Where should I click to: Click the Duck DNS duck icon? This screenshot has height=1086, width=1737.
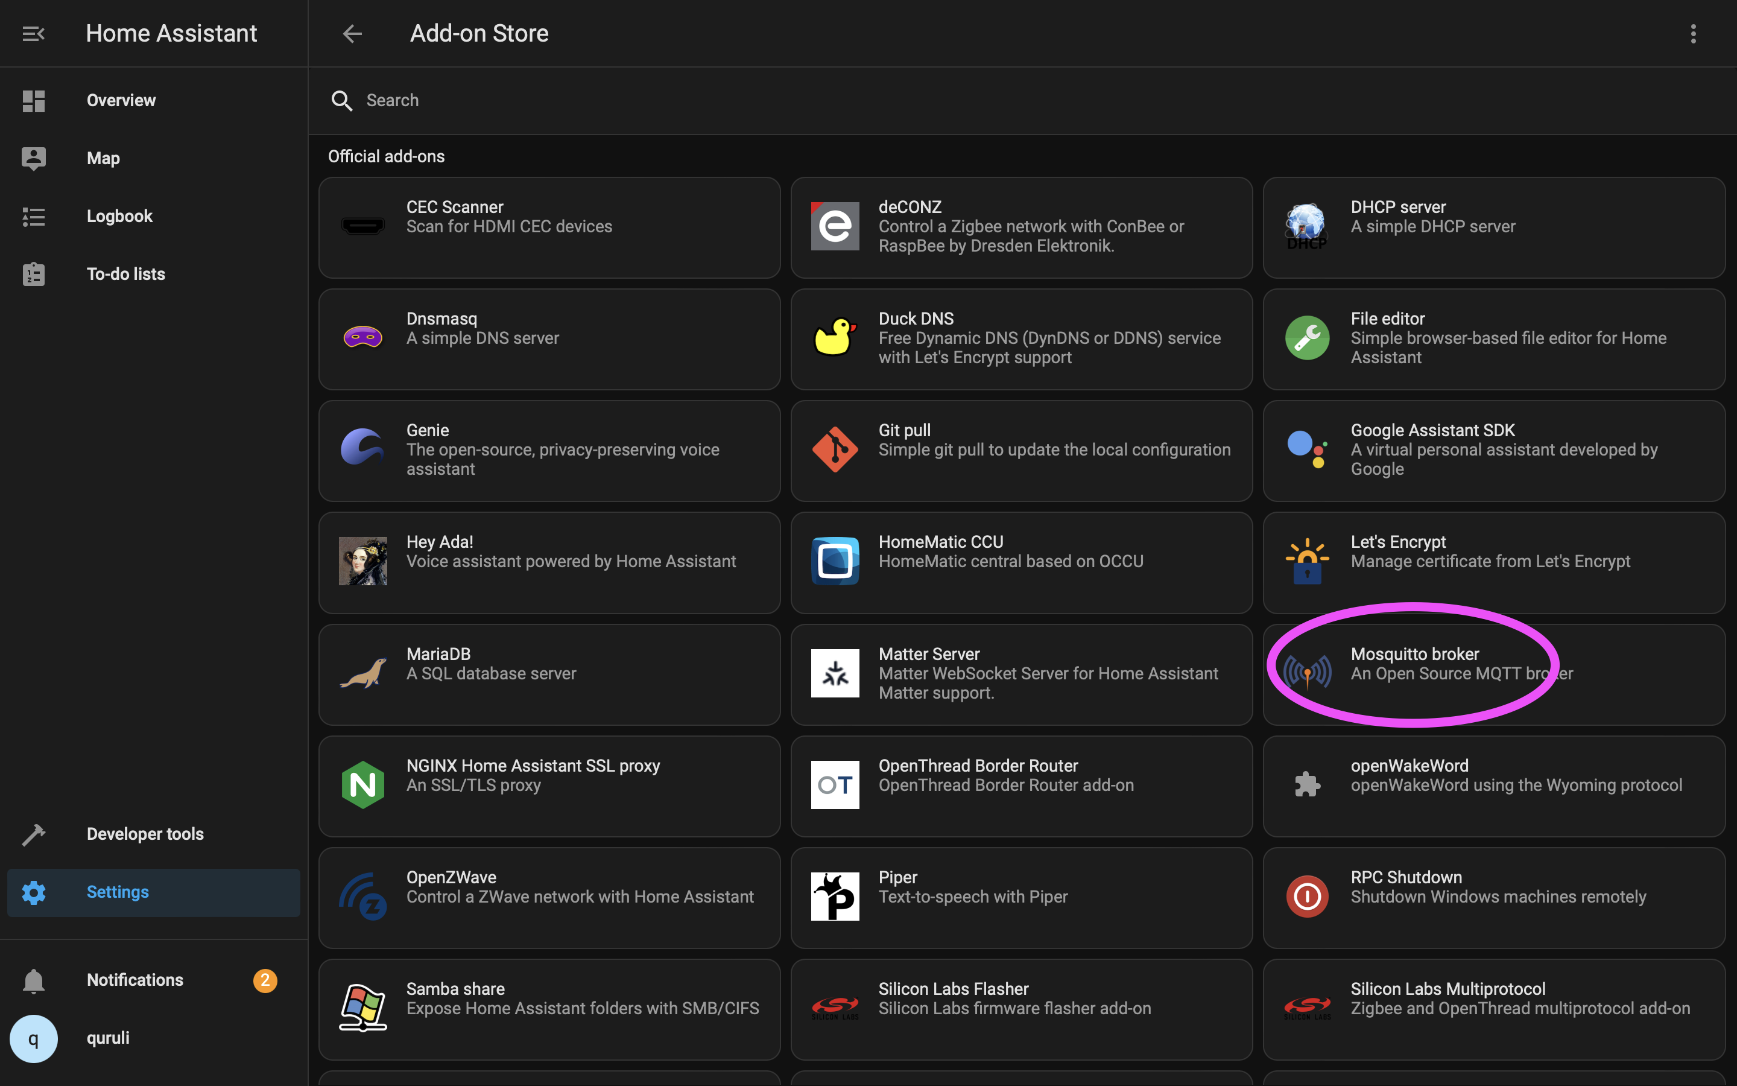pyautogui.click(x=835, y=337)
